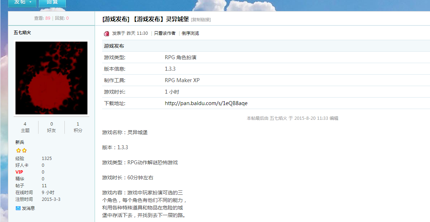Click the 游戏类型 value RPG 角色扮演
Image resolution: width=430 pixels, height=222 pixels.
(x=180, y=57)
